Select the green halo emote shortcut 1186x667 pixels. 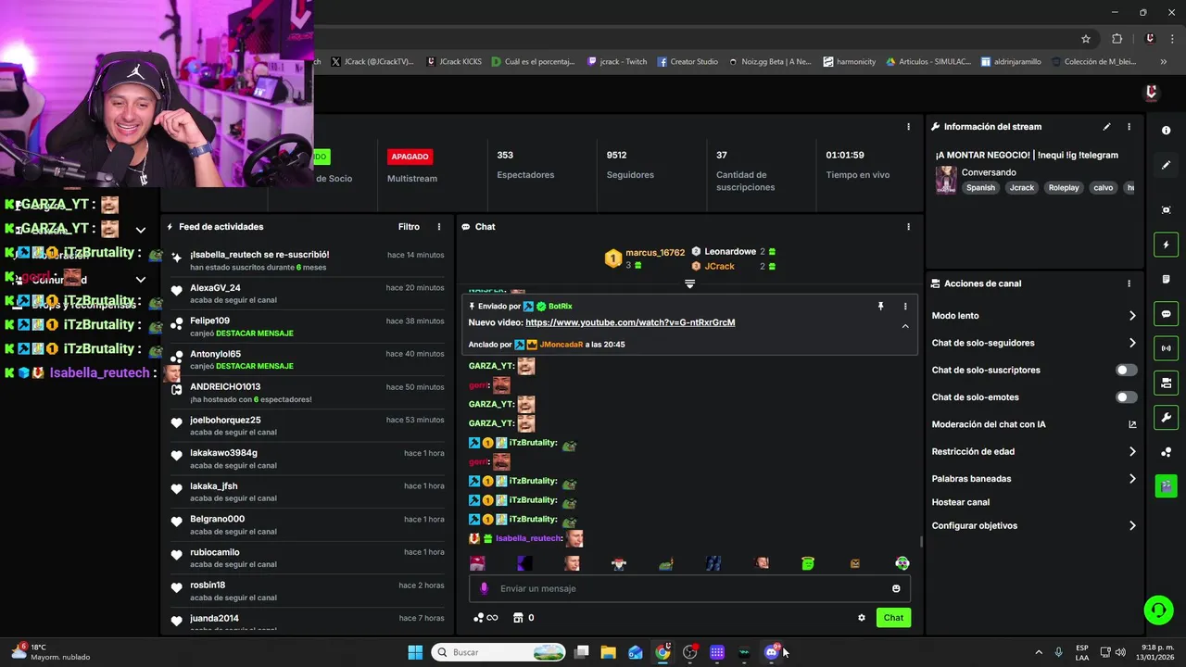pos(808,563)
